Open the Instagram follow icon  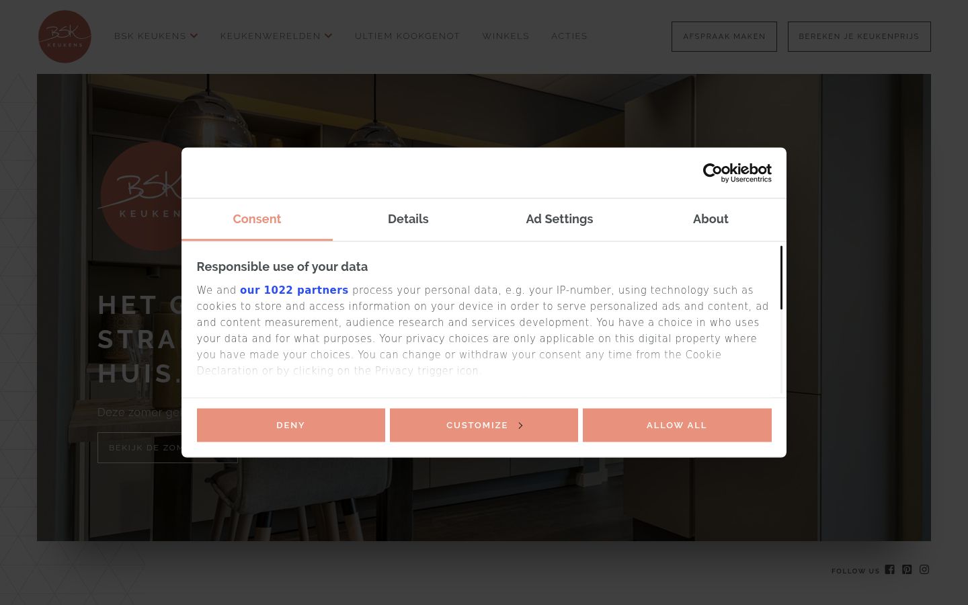pyautogui.click(x=924, y=569)
